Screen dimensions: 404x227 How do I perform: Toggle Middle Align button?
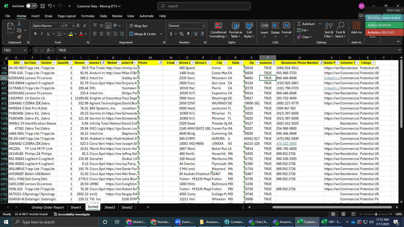click(x=102, y=26)
